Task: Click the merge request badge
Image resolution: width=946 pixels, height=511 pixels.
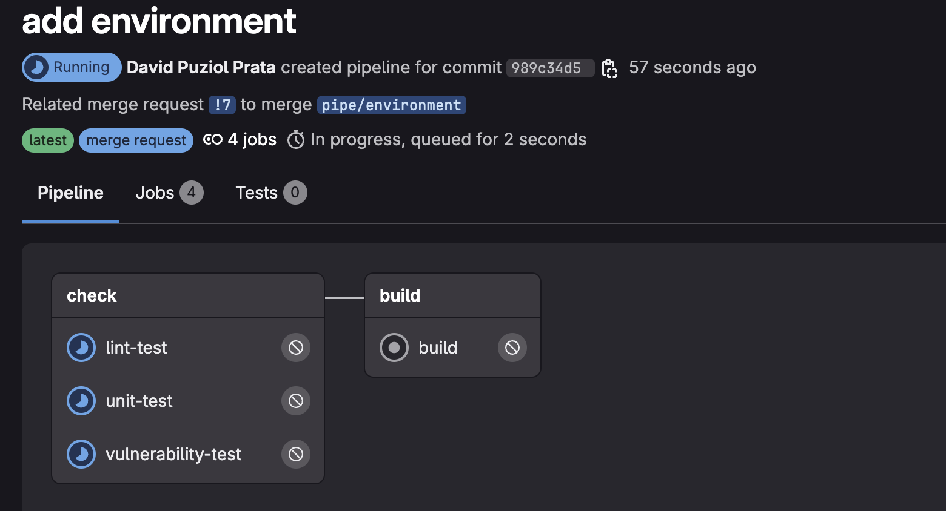Action: (136, 140)
